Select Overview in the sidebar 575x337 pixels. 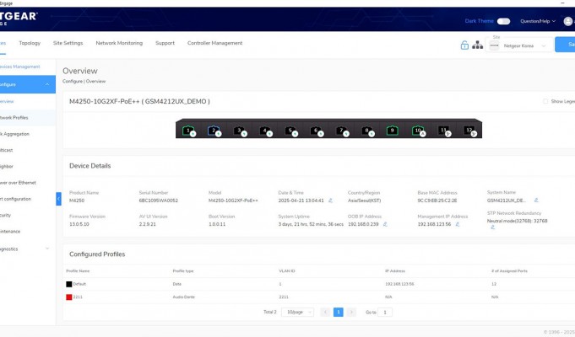pyautogui.click(x=28, y=101)
